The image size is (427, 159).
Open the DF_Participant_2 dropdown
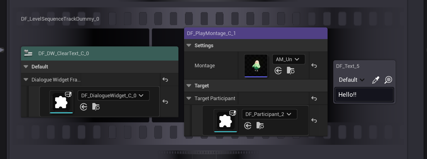pos(269,114)
